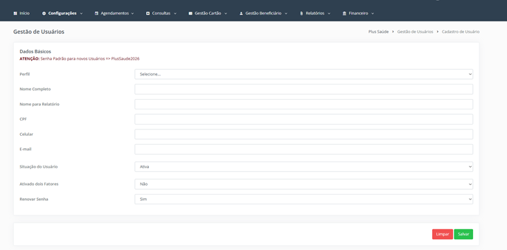This screenshot has height=250, width=507.
Task: Open the Situação do Usuário dropdown
Action: pyautogui.click(x=303, y=167)
